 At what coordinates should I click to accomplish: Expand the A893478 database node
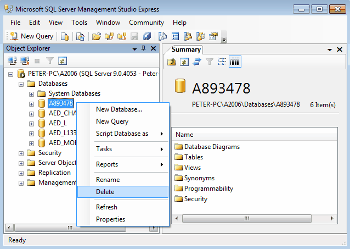(x=31, y=104)
